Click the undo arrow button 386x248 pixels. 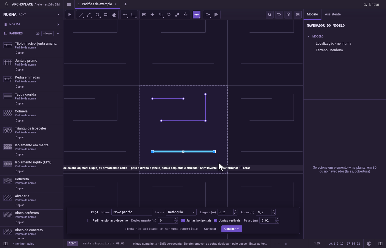(x=279, y=15)
